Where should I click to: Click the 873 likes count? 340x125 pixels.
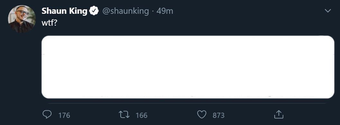point(218,115)
